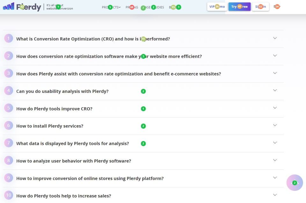Image resolution: width=306 pixels, height=203 pixels.
Task: Click the number 1 circle badge
Action: coord(9,39)
